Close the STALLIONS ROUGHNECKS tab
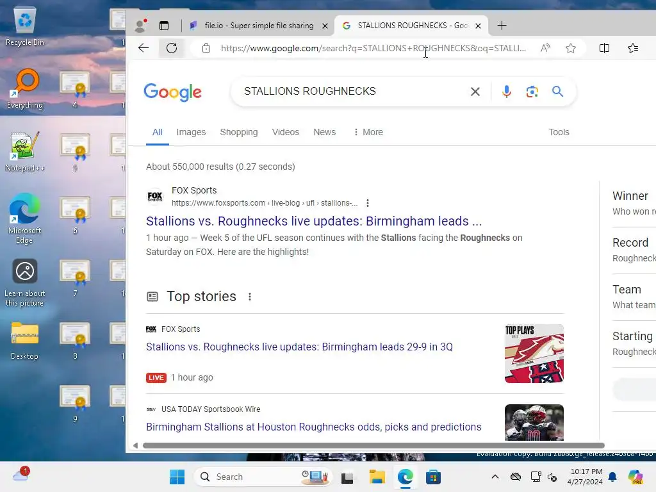This screenshot has height=492, width=656. pos(478,26)
